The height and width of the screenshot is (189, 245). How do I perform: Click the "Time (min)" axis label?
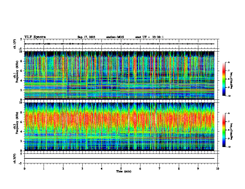[124, 171]
